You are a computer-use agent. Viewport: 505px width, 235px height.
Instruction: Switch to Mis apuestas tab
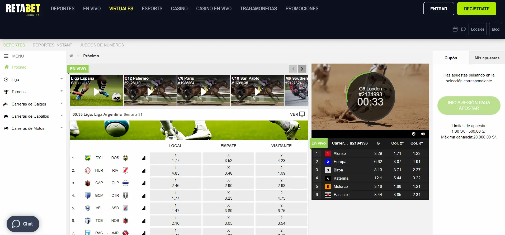point(487,58)
